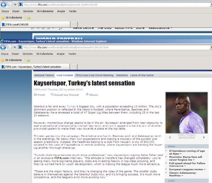Open the FIFA/Coca-Cola World Ranking tab

[x=95, y=75]
